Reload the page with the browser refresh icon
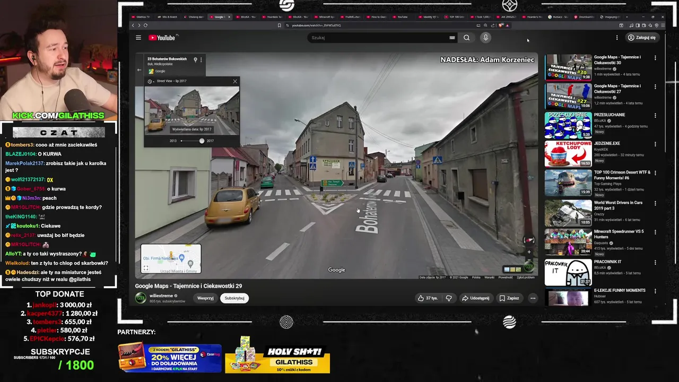Viewport: 679px width, 382px height. point(145,25)
